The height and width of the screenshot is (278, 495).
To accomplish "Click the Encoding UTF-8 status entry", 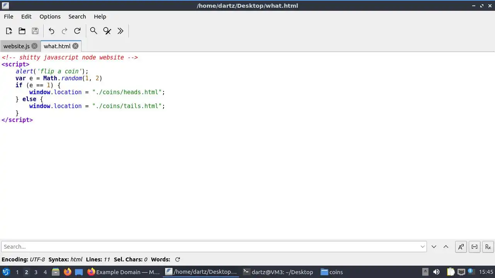I will click(x=23, y=259).
